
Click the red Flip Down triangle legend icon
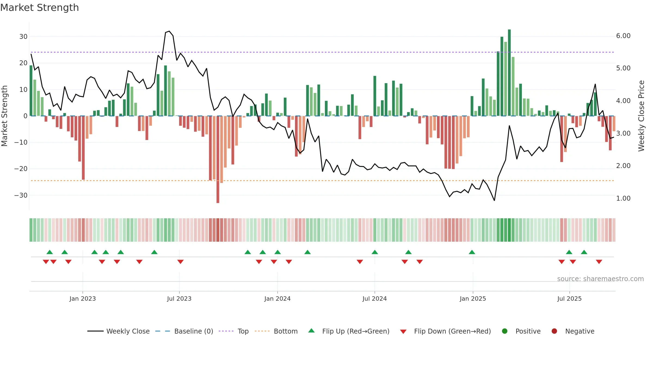coord(403,332)
